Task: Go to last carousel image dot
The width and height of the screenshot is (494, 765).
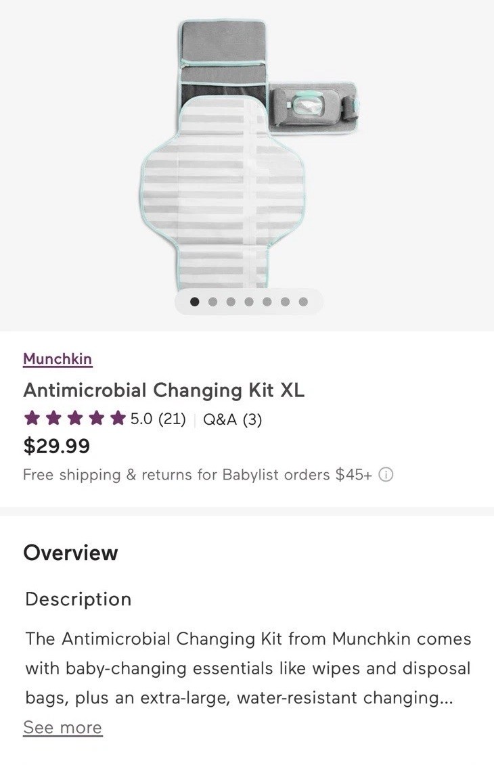Action: point(303,302)
